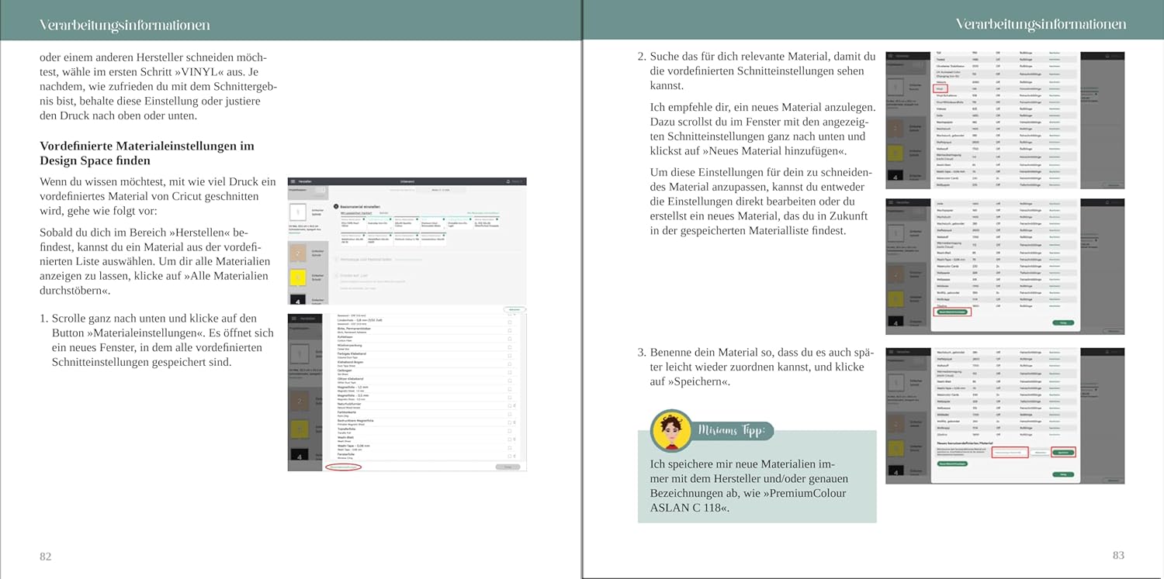Select the yellow mat thumbnail in the first screenshot
Image resolution: width=1164 pixels, height=579 pixels.
click(x=297, y=277)
